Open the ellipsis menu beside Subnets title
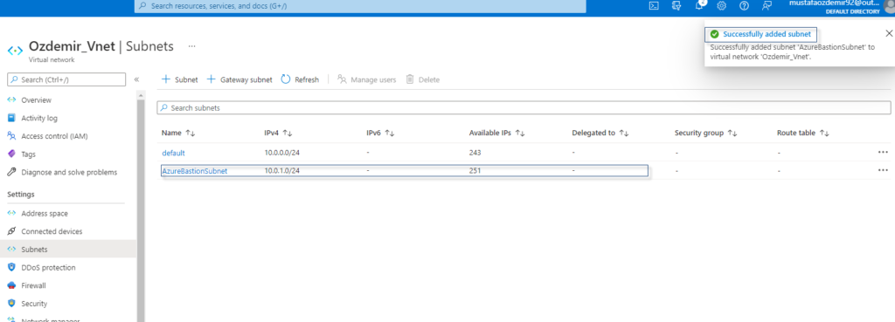The image size is (895, 322). (191, 46)
